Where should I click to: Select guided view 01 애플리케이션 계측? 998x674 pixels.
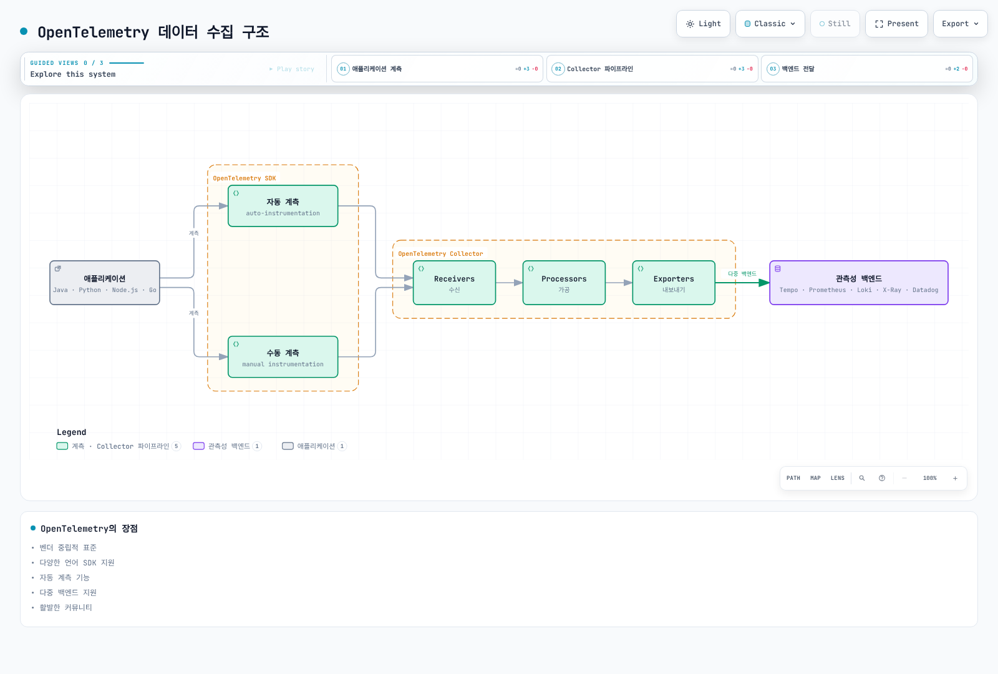click(x=437, y=69)
